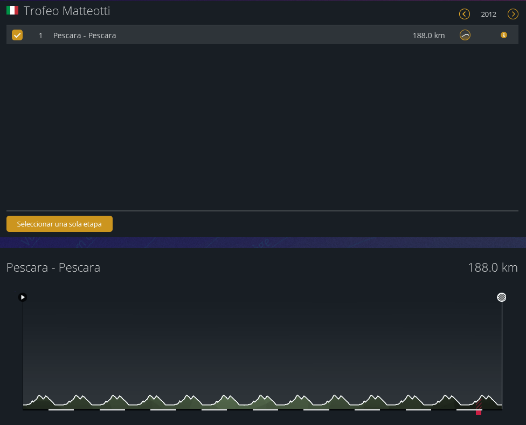
Task: Go to previous year with left arrow
Action: [x=464, y=14]
